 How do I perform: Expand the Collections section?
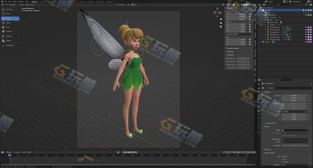coord(267,150)
